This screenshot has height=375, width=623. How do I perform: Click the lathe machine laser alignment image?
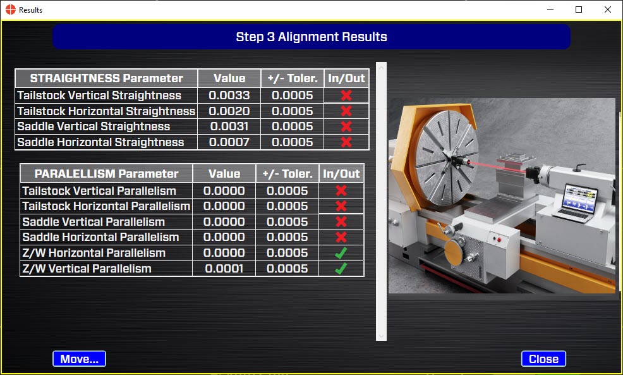pyautogui.click(x=502, y=195)
